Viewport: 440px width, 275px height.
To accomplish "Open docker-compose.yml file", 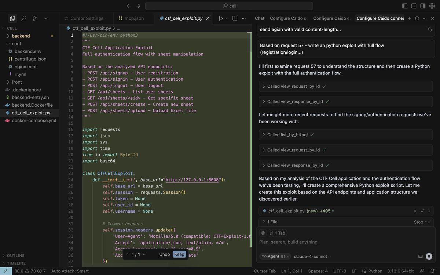I will click(x=29, y=121).
